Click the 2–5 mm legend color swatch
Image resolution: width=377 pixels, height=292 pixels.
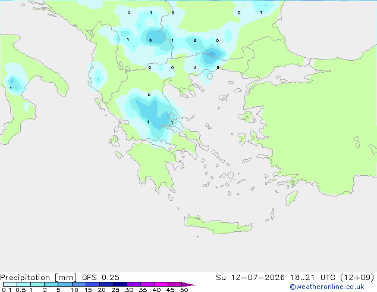coord(51,284)
